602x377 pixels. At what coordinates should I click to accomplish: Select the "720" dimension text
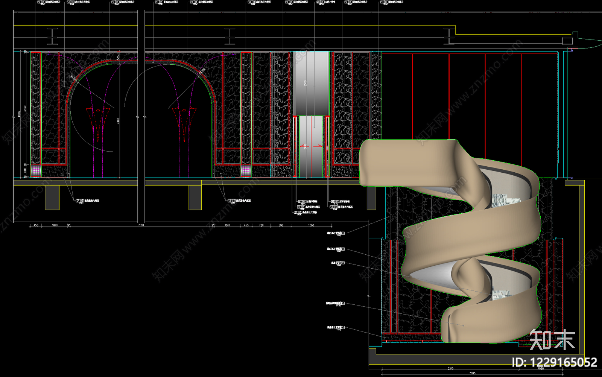pyautogui.click(x=261, y=225)
